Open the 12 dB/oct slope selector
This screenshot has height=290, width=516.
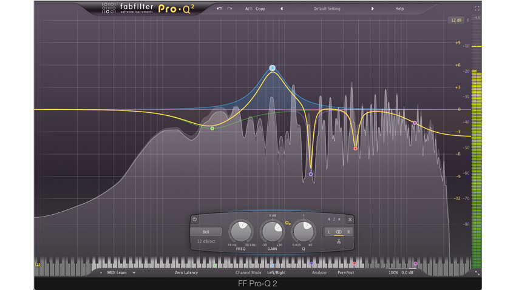tap(206, 241)
